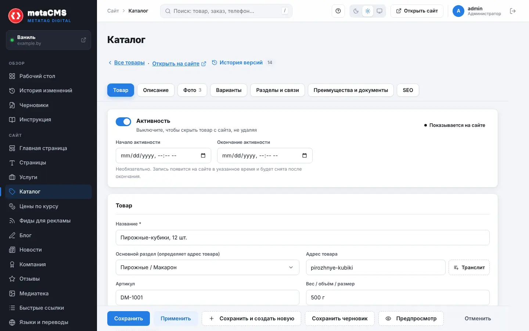Go back via Все товары link
The width and height of the screenshot is (529, 331).
point(126,63)
